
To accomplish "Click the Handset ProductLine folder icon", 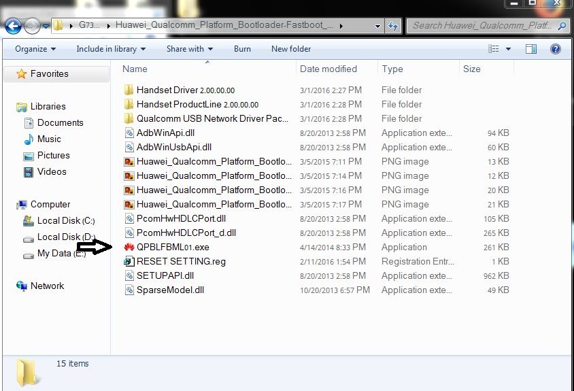I will 129,104.
